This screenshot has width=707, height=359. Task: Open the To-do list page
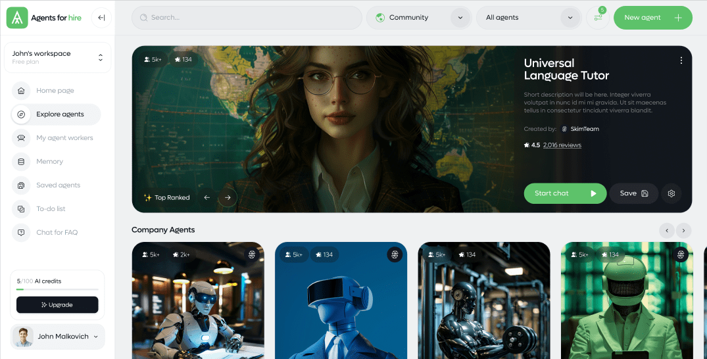[51, 209]
